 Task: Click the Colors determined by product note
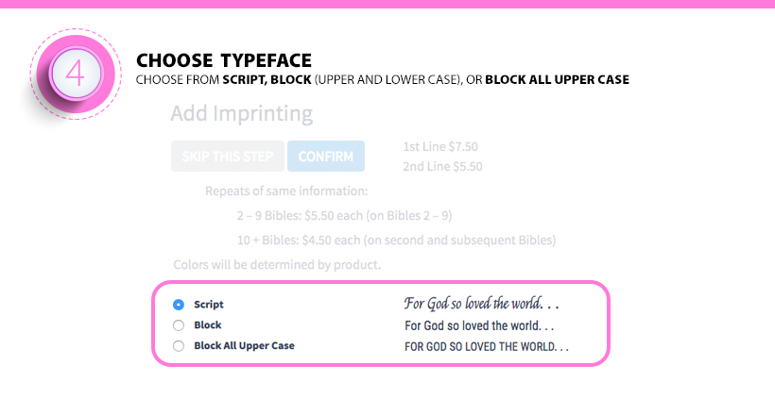pos(277,264)
